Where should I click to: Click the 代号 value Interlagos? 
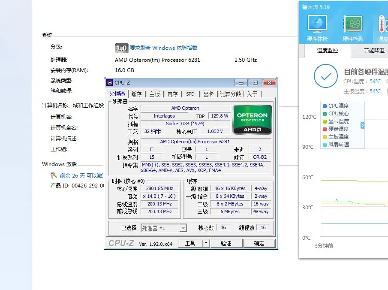point(164,116)
